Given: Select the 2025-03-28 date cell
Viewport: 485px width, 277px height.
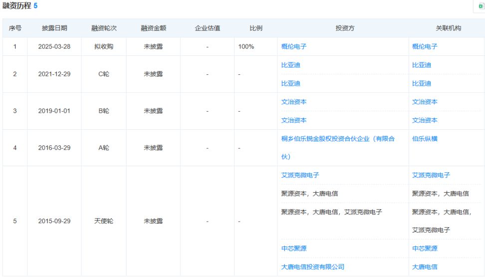Looking at the screenshot, I should [54, 46].
